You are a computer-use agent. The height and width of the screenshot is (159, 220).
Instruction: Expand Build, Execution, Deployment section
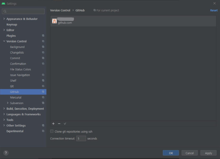pos(4,108)
